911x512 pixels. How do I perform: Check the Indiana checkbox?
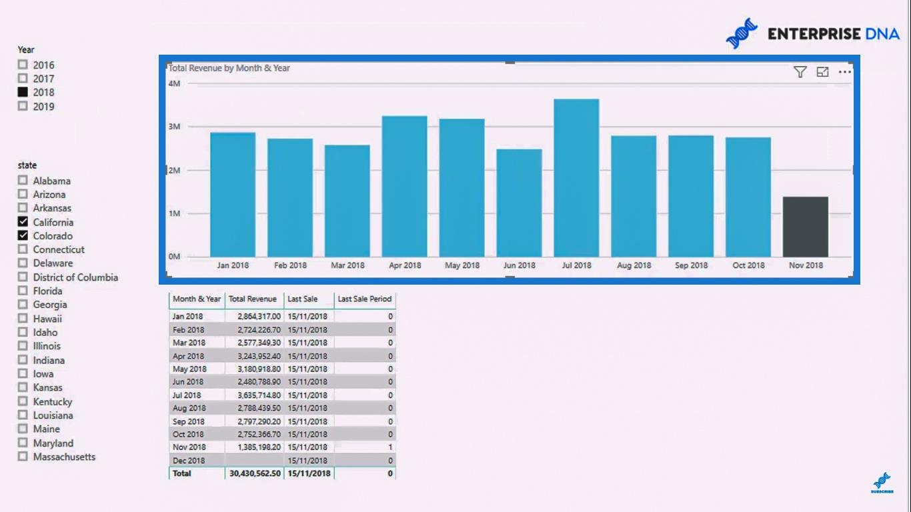[x=23, y=360]
